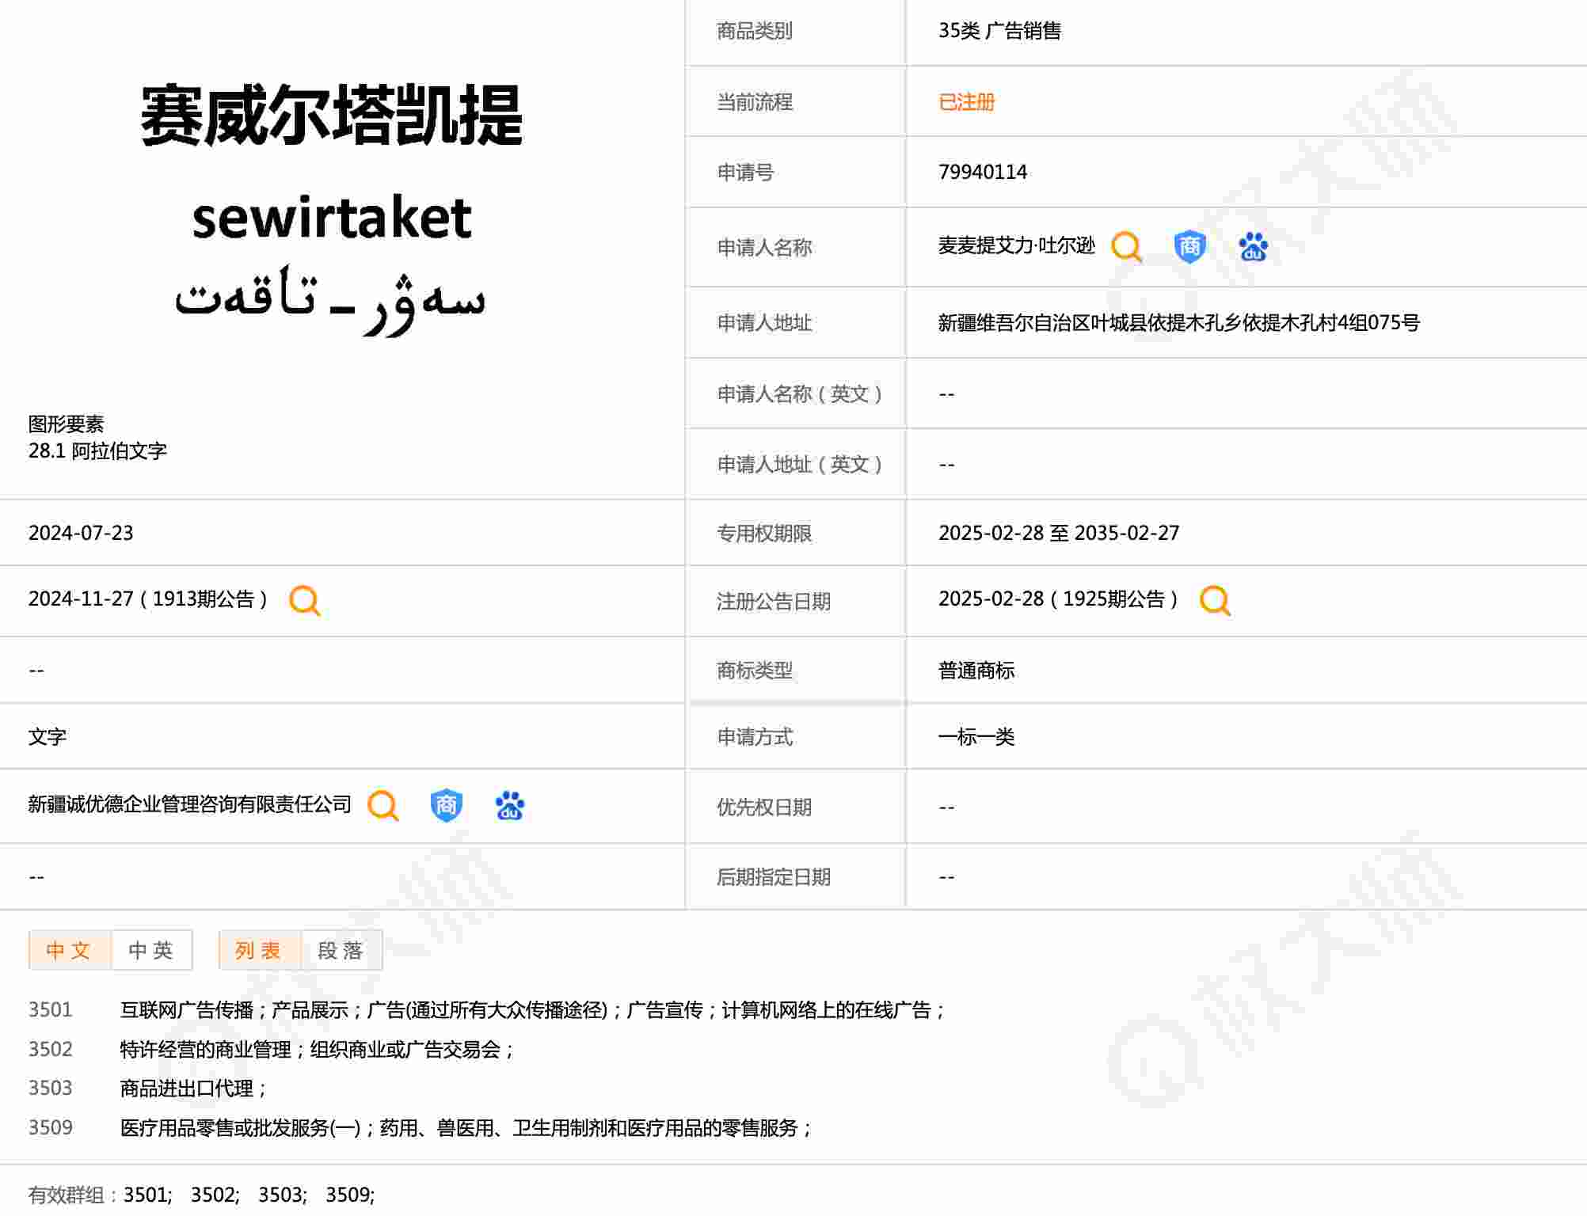Viewport: 1587px width, 1216px height.
Task: Click group code 3509 row
Action: pos(51,1128)
